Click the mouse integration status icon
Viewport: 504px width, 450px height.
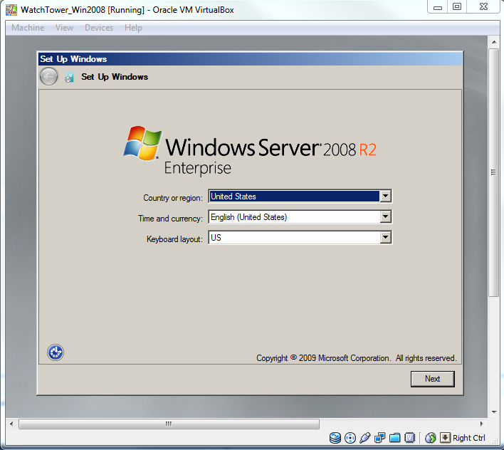[x=431, y=438]
